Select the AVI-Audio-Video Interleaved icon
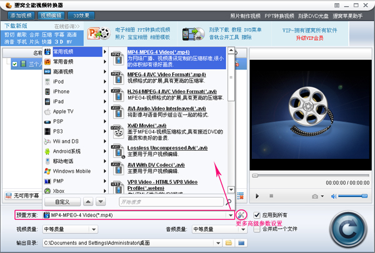This screenshot has width=375, height=253. 117,112
